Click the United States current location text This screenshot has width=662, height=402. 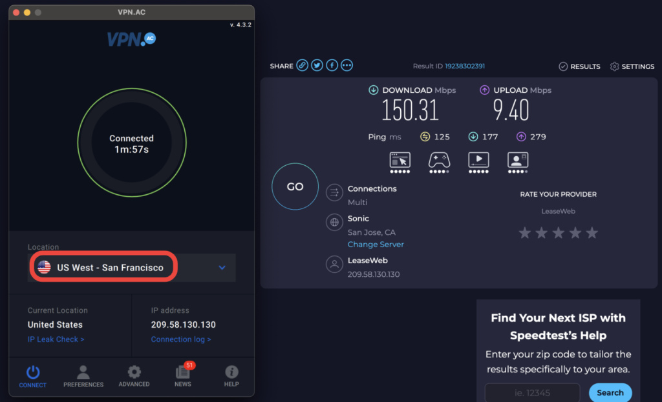(x=55, y=325)
